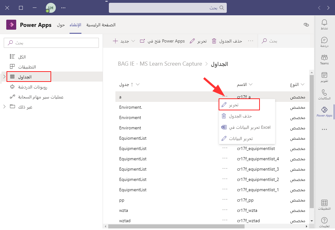Click the scroll down arrow of table list
This screenshot has width=335, height=230.
point(312,221)
